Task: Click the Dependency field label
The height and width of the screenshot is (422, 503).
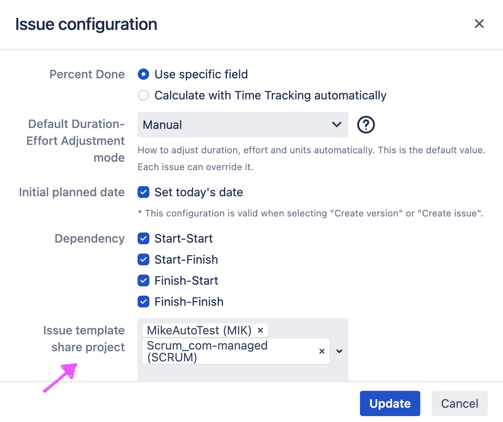Action: tap(89, 239)
